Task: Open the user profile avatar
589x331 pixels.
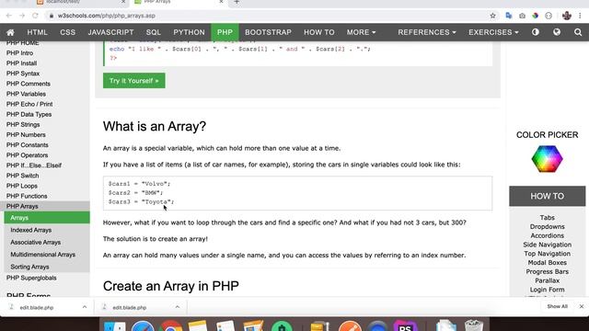Action: 567,16
